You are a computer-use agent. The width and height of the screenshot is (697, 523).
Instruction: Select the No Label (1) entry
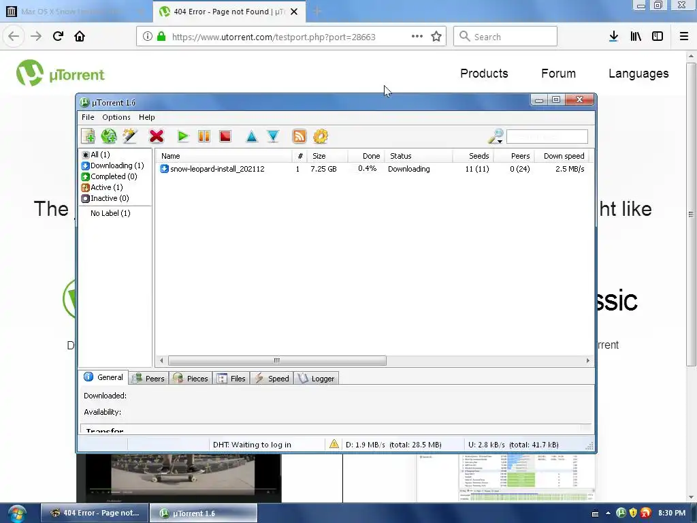110,213
